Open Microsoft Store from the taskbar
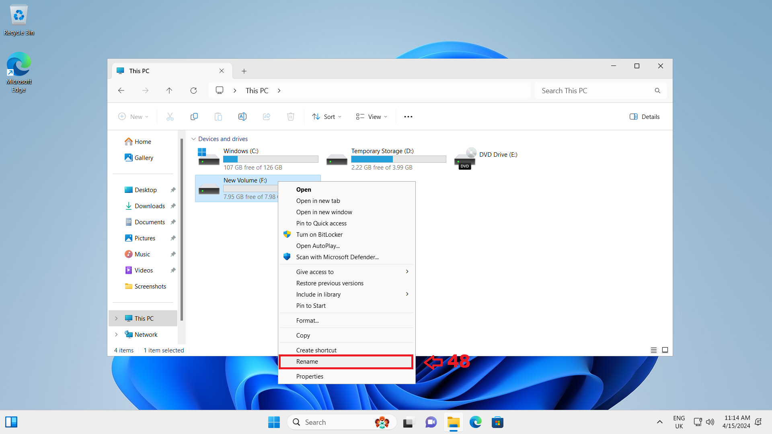772x434 pixels. click(497, 422)
